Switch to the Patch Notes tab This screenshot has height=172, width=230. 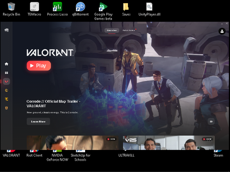pyautogui.click(x=129, y=30)
